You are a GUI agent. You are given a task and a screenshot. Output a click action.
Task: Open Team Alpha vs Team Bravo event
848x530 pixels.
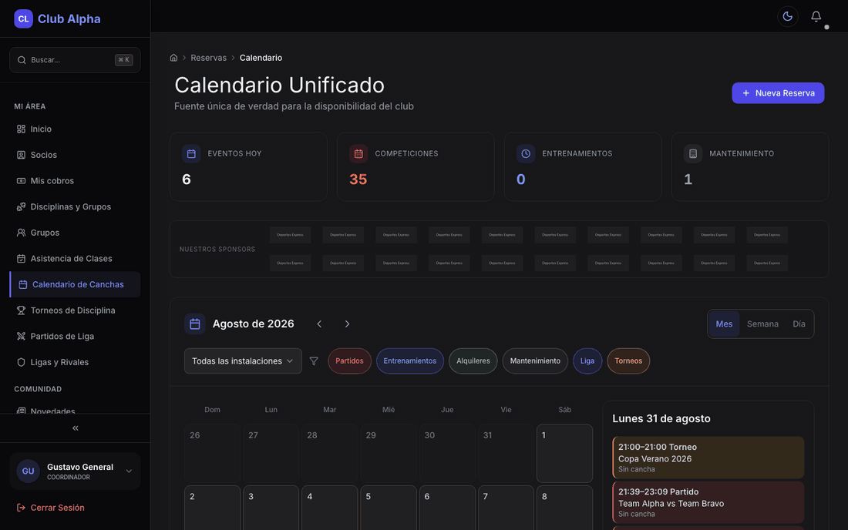click(x=708, y=502)
